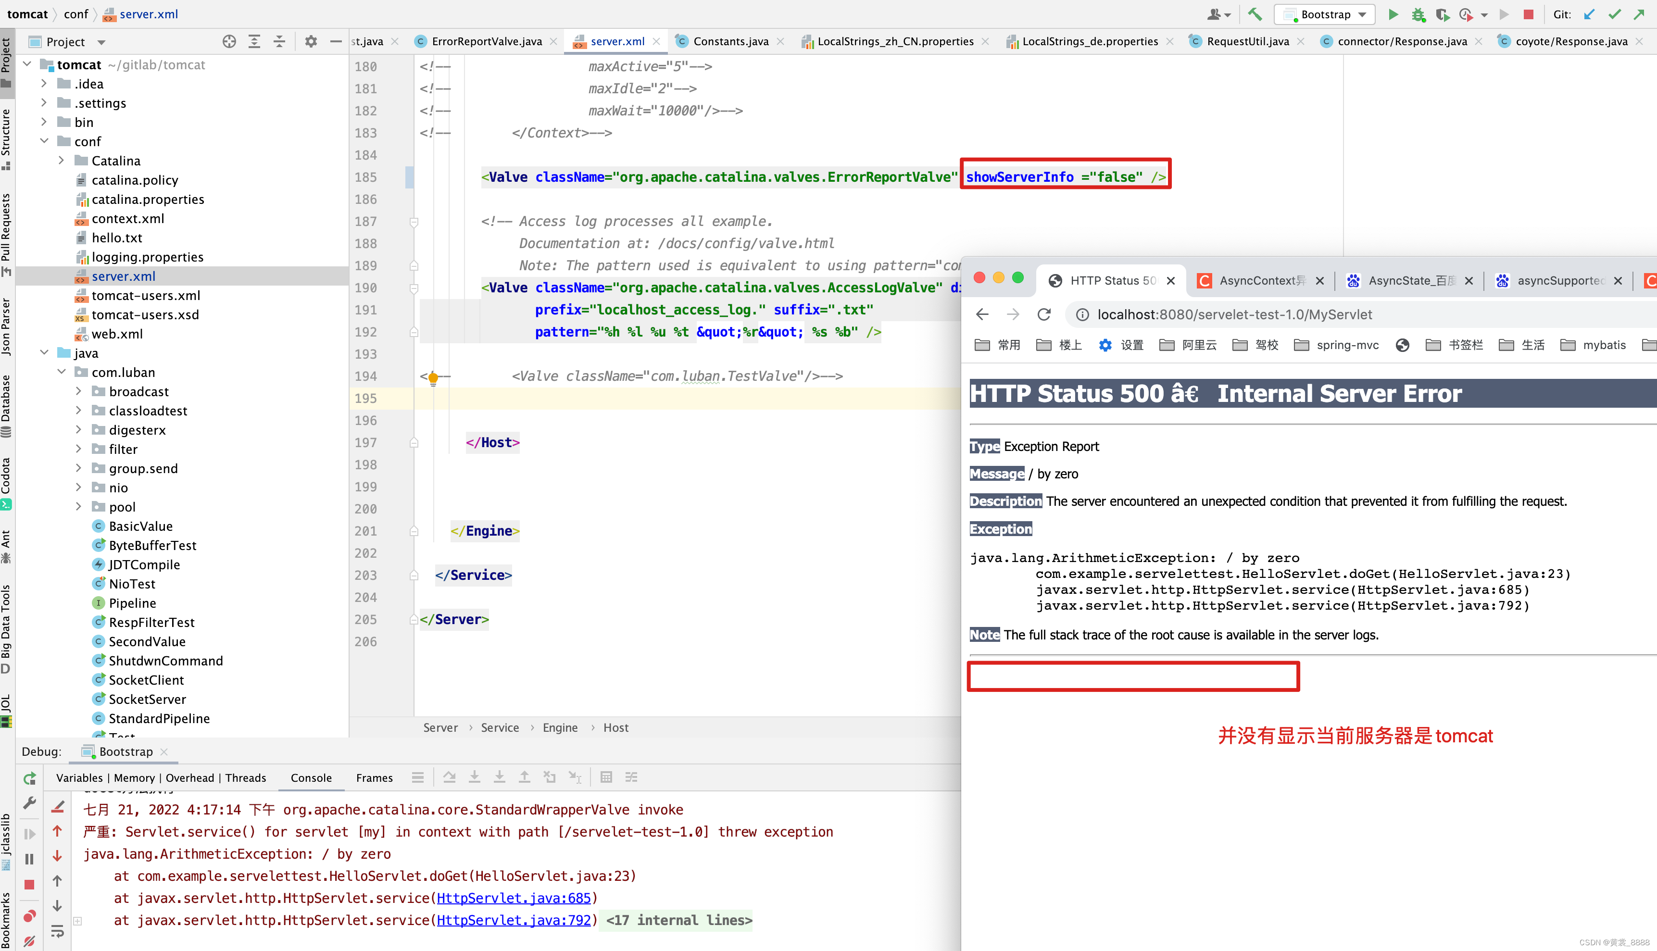1657x951 pixels.
Task: Click Collapse All icon in Project panel header
Action: tap(279, 42)
